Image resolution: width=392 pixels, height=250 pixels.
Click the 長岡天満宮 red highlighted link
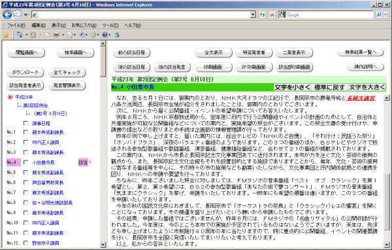tap(361, 98)
